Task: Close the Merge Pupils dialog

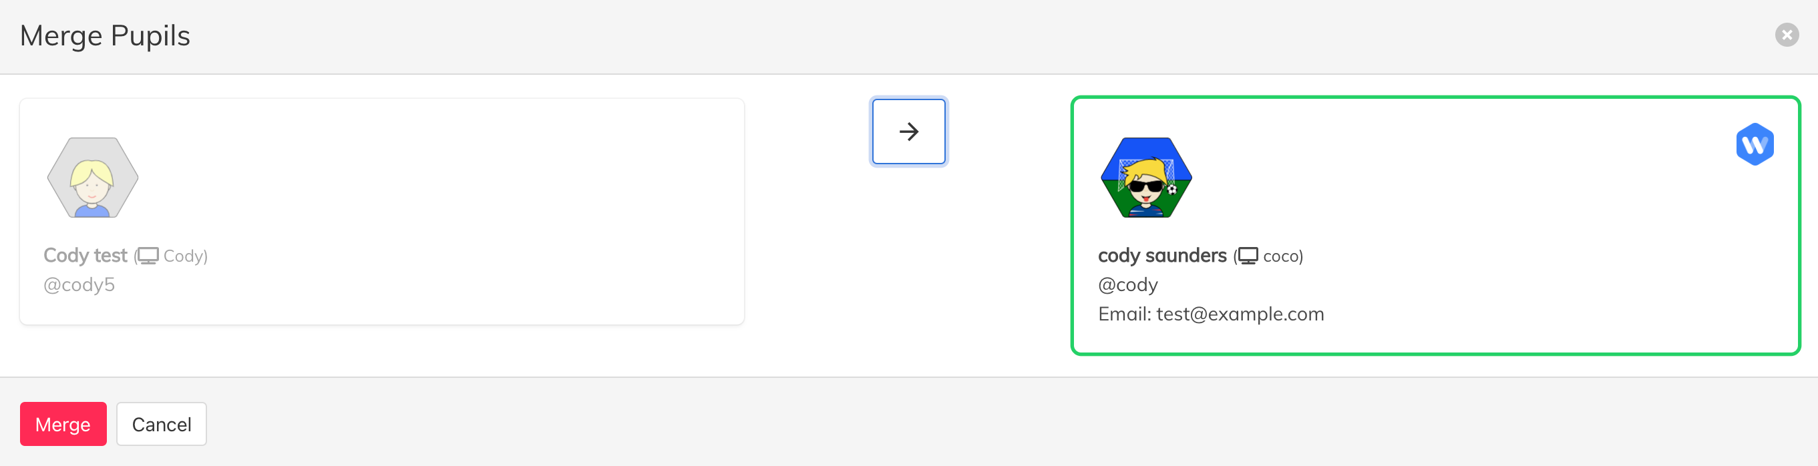Action: (x=1786, y=35)
